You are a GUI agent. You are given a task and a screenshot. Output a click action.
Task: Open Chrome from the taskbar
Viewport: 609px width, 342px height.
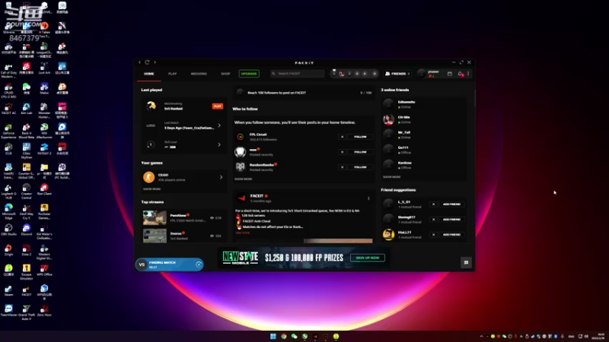pos(284,336)
